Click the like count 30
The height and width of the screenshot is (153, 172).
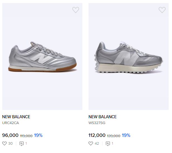pos(11,144)
